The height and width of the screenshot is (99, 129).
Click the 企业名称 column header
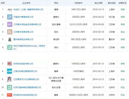(26, 3)
